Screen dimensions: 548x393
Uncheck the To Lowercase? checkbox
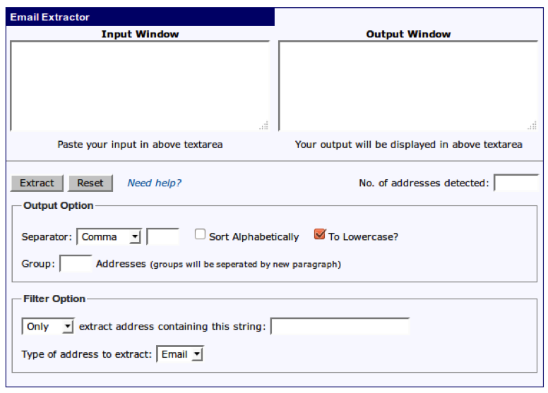click(x=319, y=234)
